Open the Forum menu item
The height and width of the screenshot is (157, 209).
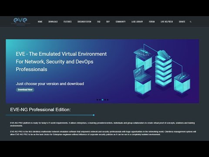[152, 22]
